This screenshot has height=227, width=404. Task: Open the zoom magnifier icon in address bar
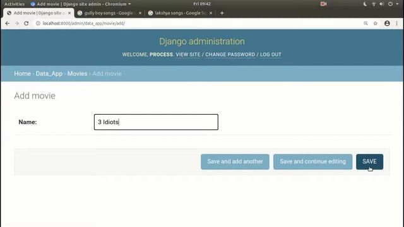pos(365,23)
